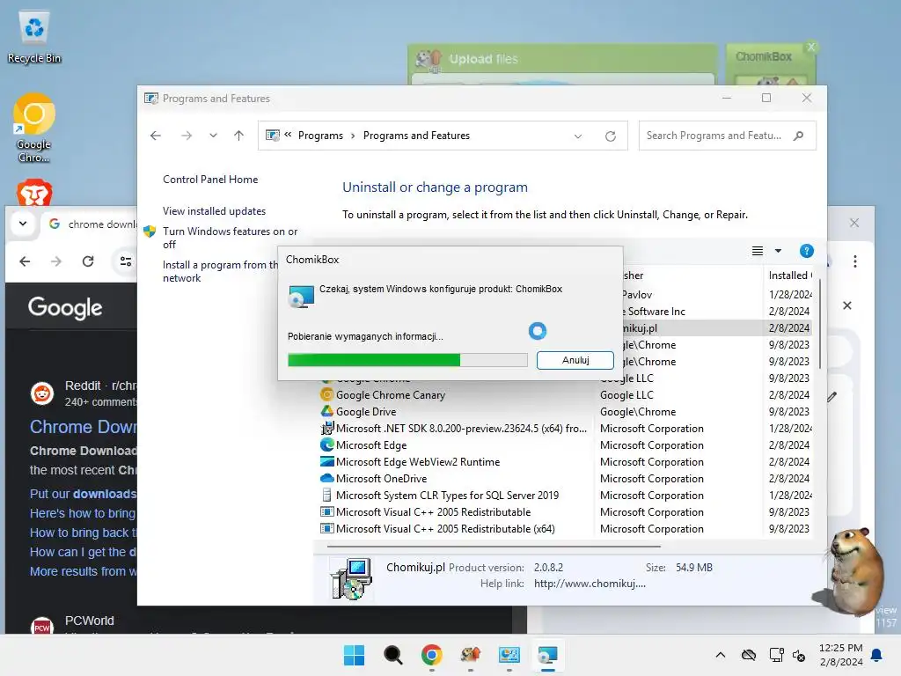901x676 pixels.
Task: Go up one level in Control Panel
Action: (239, 136)
